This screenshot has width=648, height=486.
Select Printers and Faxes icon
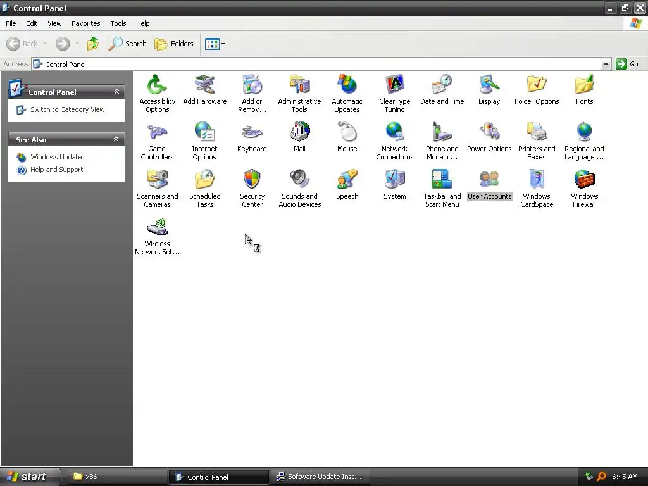click(x=537, y=132)
